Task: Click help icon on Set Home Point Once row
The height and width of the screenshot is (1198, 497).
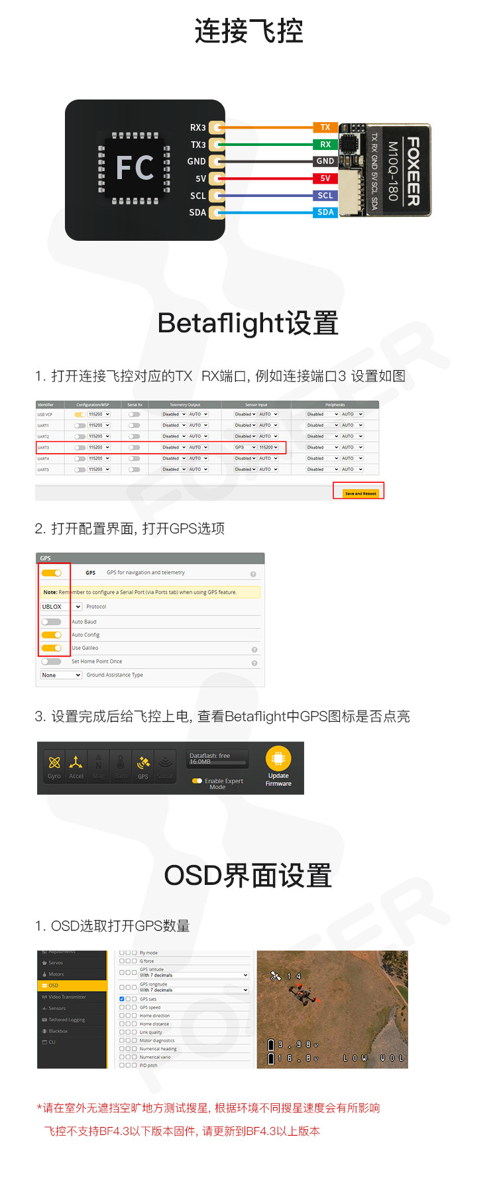Action: coord(254,663)
